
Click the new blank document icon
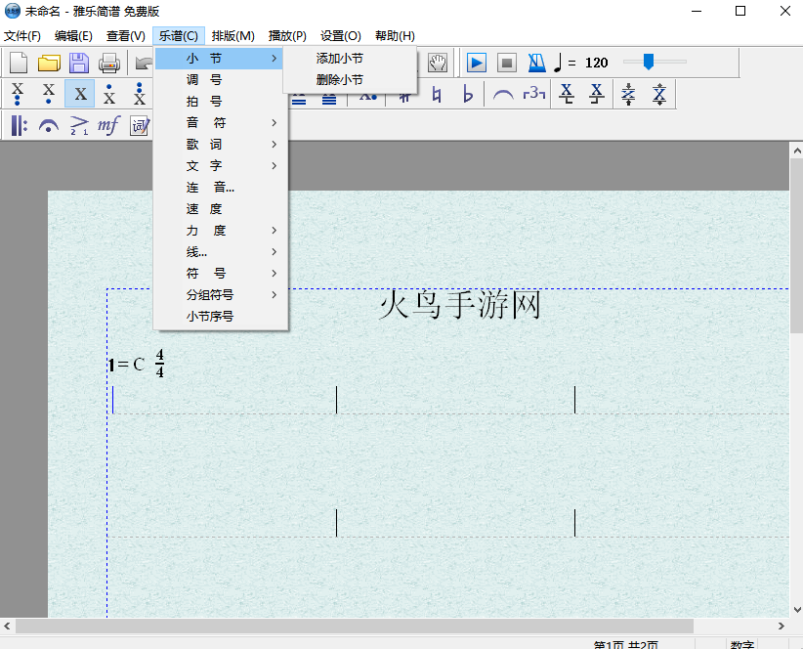click(x=19, y=63)
